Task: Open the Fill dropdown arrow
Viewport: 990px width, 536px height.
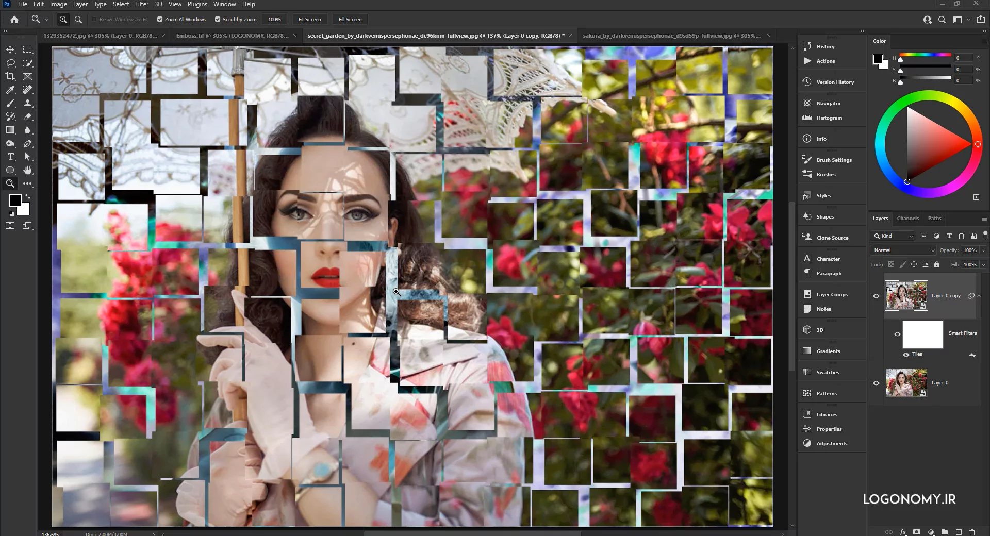Action: click(983, 265)
